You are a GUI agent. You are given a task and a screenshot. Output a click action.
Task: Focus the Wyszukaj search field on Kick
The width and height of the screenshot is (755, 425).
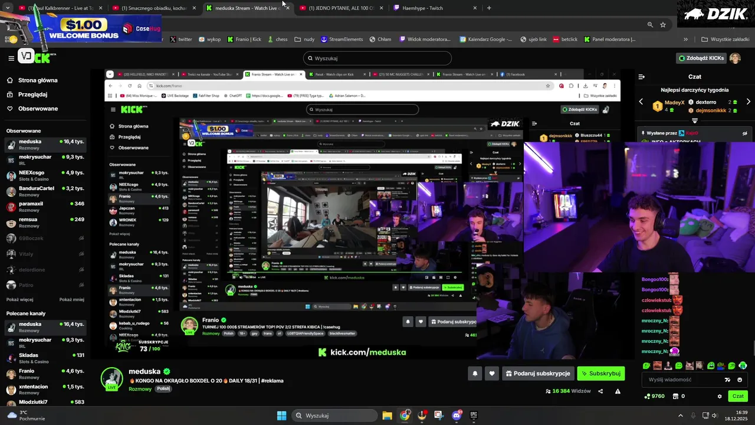coord(377,58)
